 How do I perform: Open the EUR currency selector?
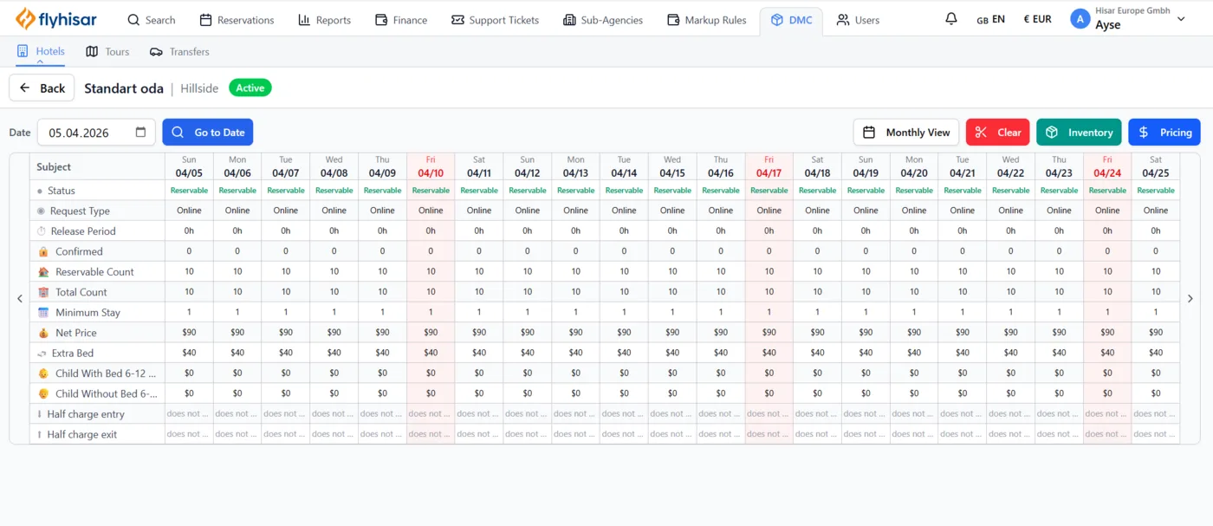(1037, 19)
